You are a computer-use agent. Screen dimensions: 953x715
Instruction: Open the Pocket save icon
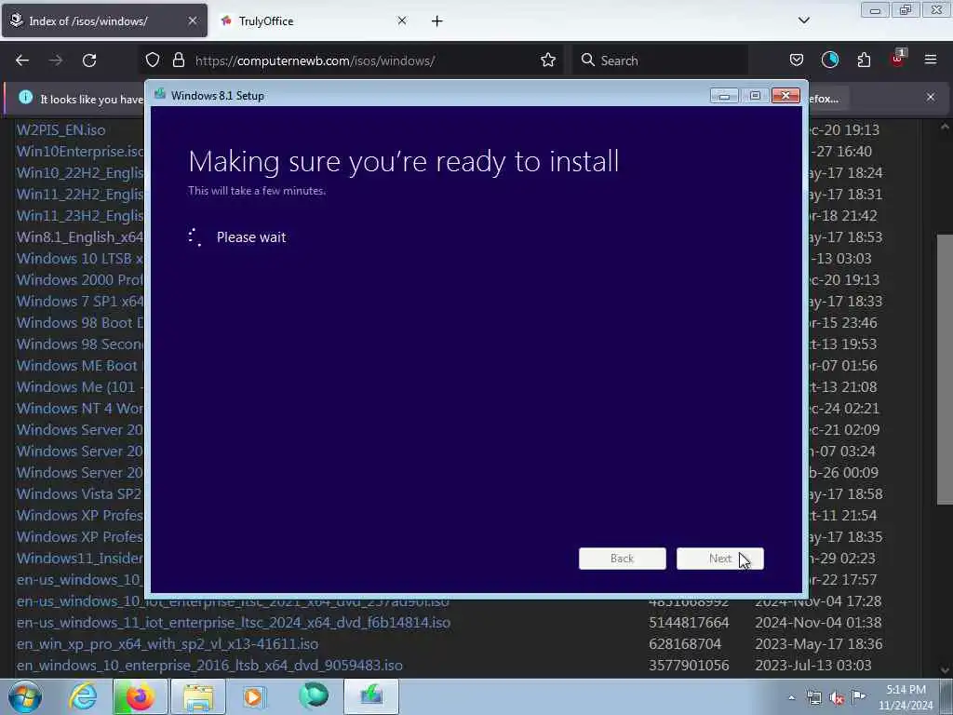click(x=797, y=61)
